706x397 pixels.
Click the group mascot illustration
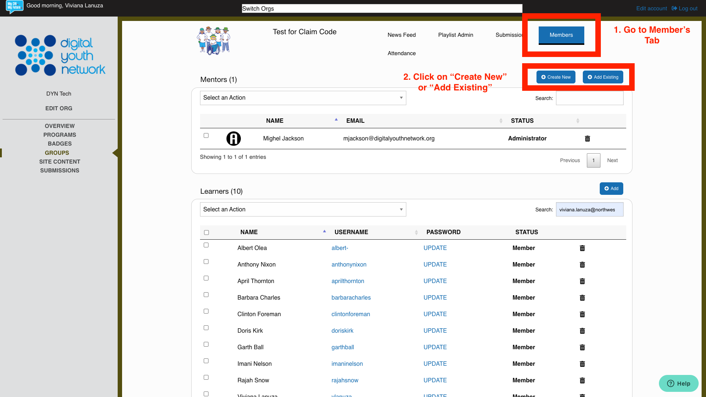tap(214, 40)
